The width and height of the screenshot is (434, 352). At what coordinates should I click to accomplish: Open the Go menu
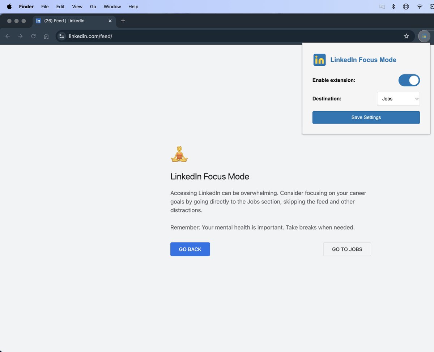93,7
